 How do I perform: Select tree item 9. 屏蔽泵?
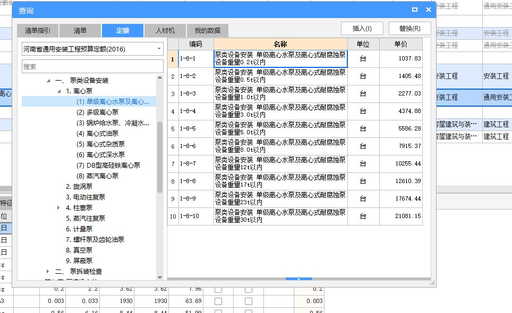point(79,261)
